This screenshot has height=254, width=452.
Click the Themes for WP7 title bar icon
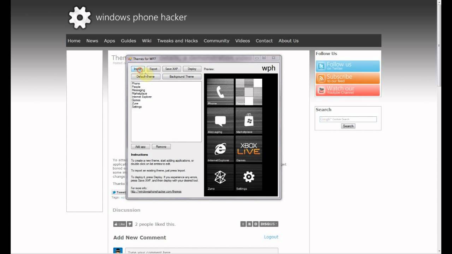coord(130,59)
